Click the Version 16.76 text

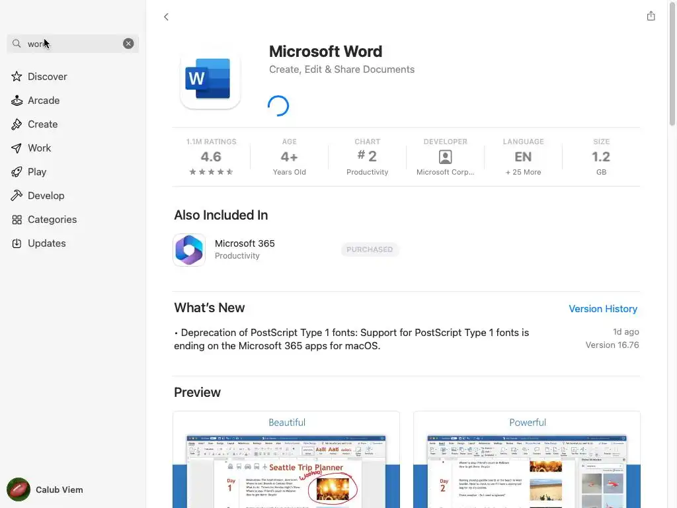click(x=612, y=345)
